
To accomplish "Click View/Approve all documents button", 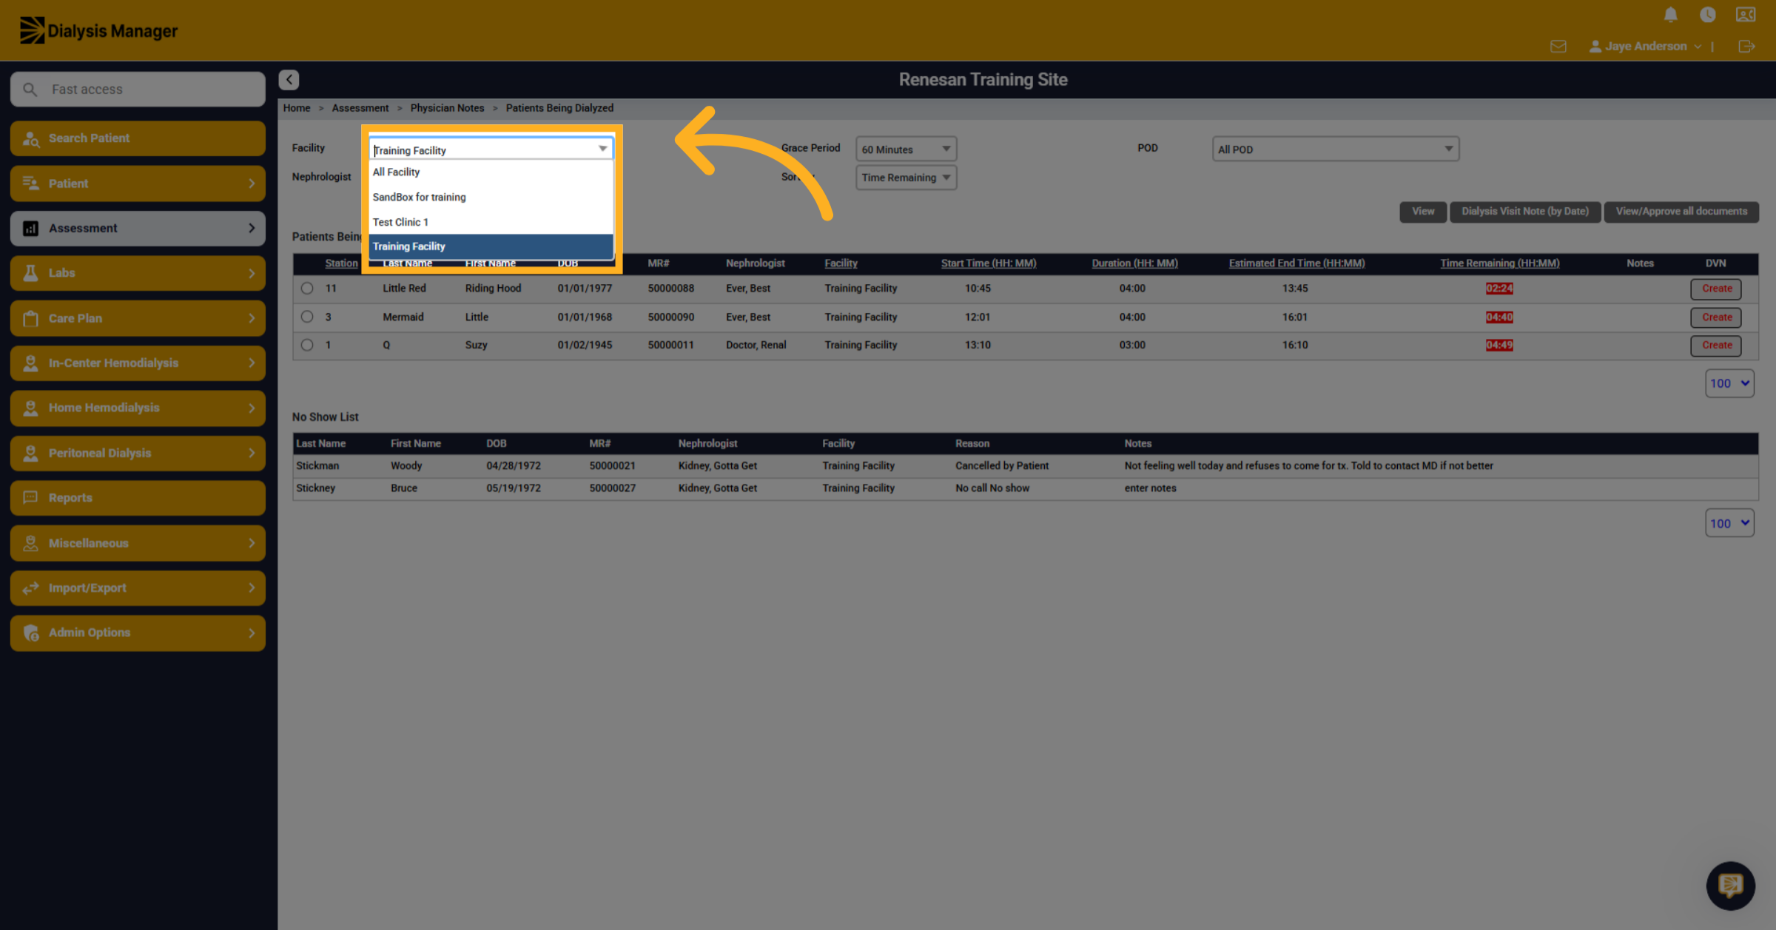I will [x=1681, y=212].
